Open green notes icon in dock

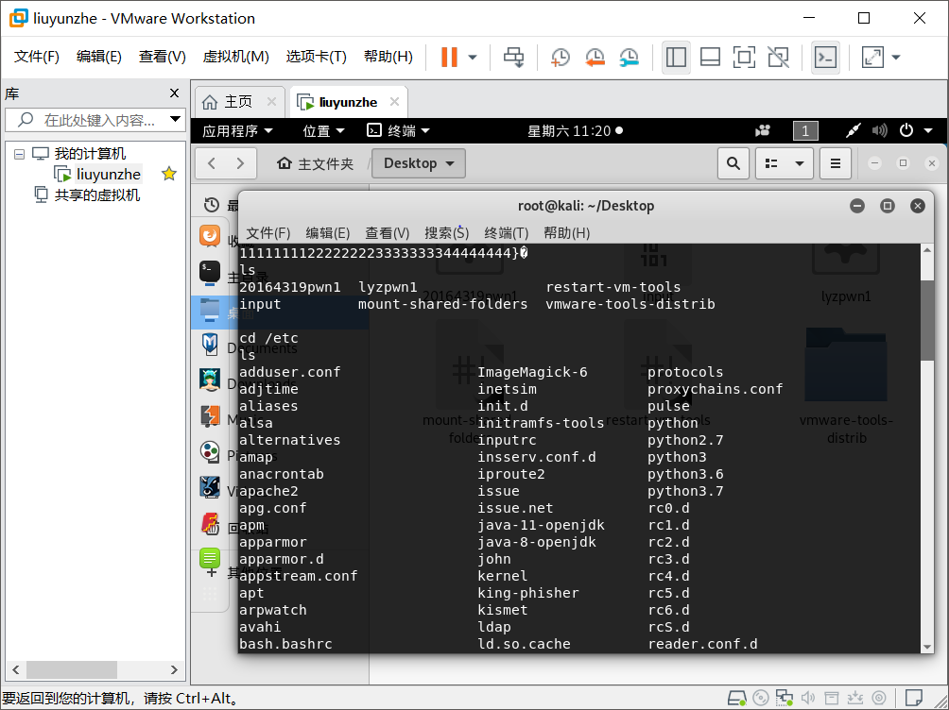[x=210, y=558]
